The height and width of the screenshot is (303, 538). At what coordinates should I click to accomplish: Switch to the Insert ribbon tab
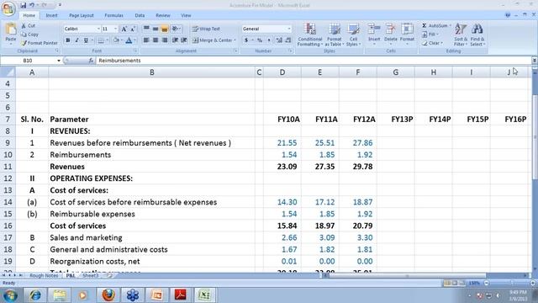point(52,15)
